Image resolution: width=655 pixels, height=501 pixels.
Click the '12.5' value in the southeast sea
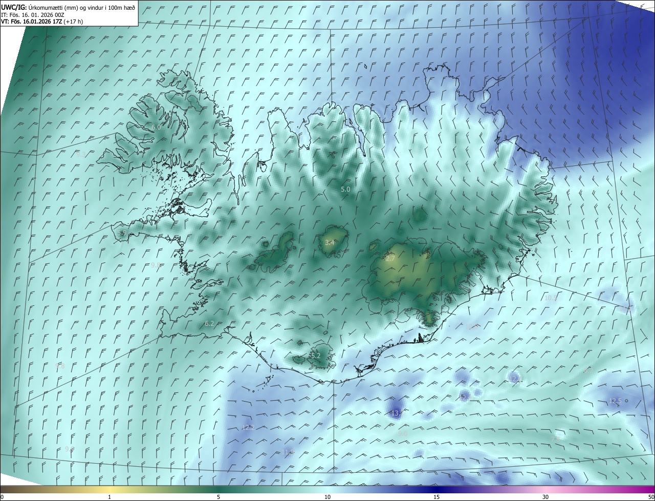coord(615,401)
